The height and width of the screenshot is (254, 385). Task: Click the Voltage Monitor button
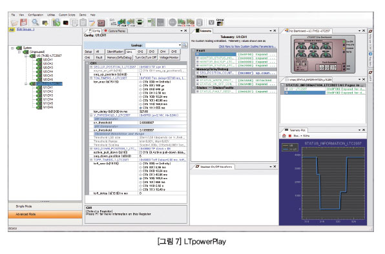[x=169, y=57]
